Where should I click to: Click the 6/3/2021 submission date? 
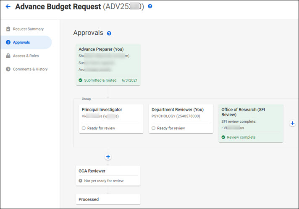pos(130,80)
